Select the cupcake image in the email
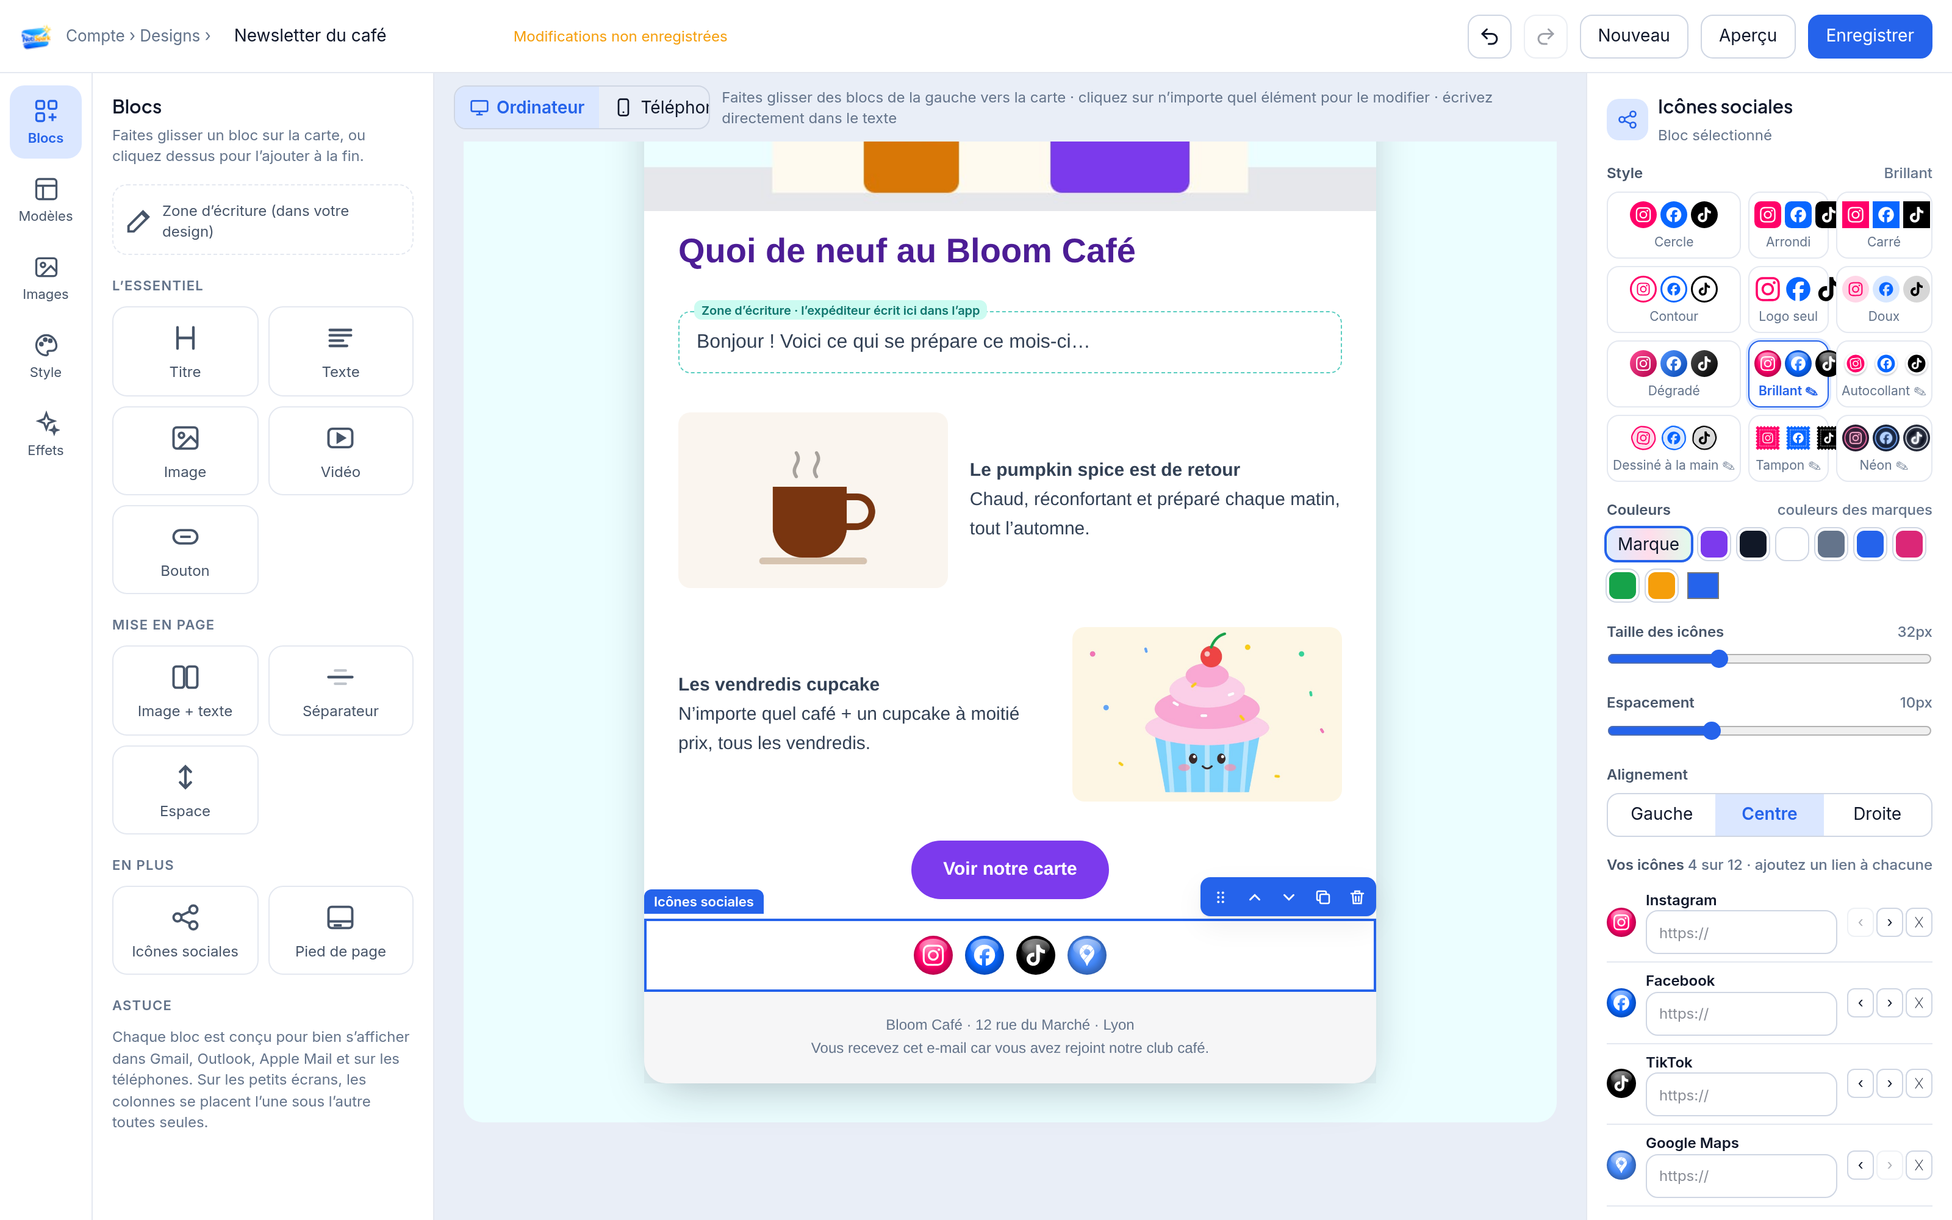The height and width of the screenshot is (1220, 1952). click(1207, 714)
